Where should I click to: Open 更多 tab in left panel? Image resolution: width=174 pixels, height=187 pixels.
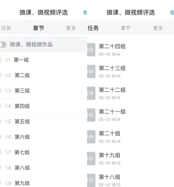(71, 28)
